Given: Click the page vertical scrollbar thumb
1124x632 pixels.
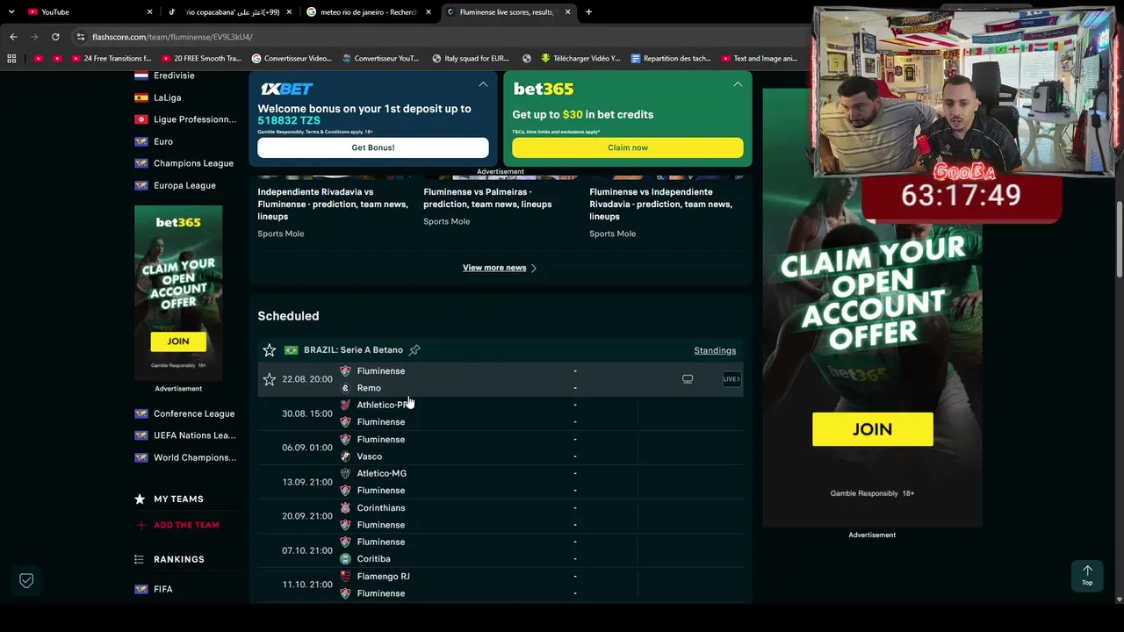Looking at the screenshot, I should [1119, 241].
